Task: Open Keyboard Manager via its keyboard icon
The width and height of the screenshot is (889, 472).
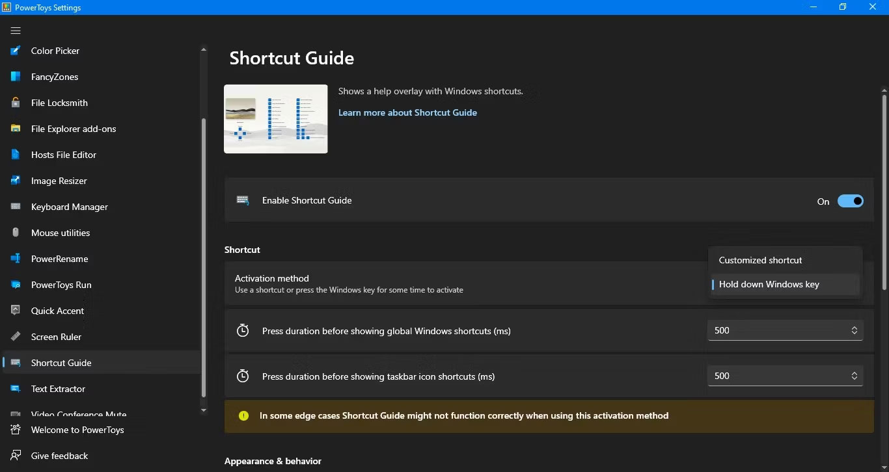Action: [16, 207]
